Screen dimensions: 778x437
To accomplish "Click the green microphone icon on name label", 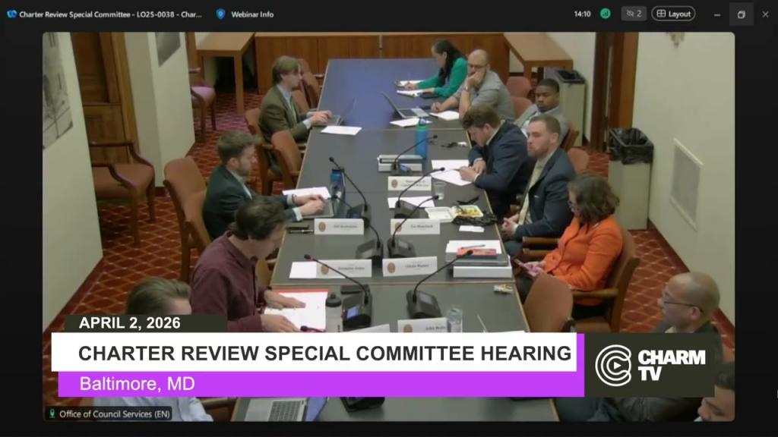I will [x=52, y=413].
